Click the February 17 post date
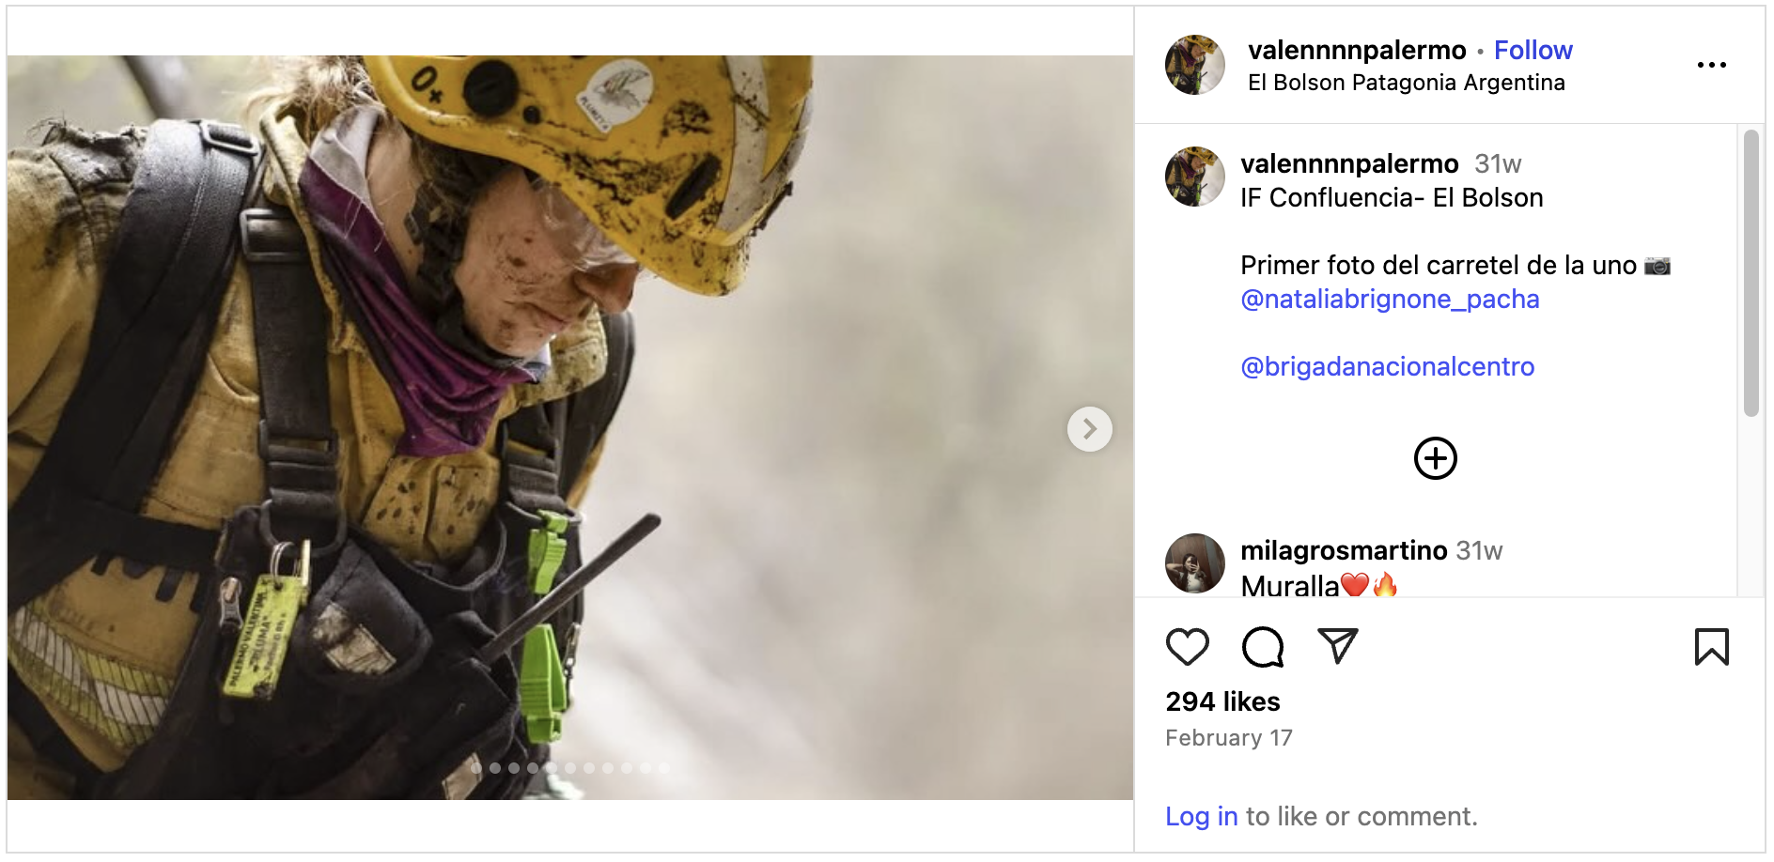This screenshot has height=862, width=1774. pyautogui.click(x=1228, y=738)
